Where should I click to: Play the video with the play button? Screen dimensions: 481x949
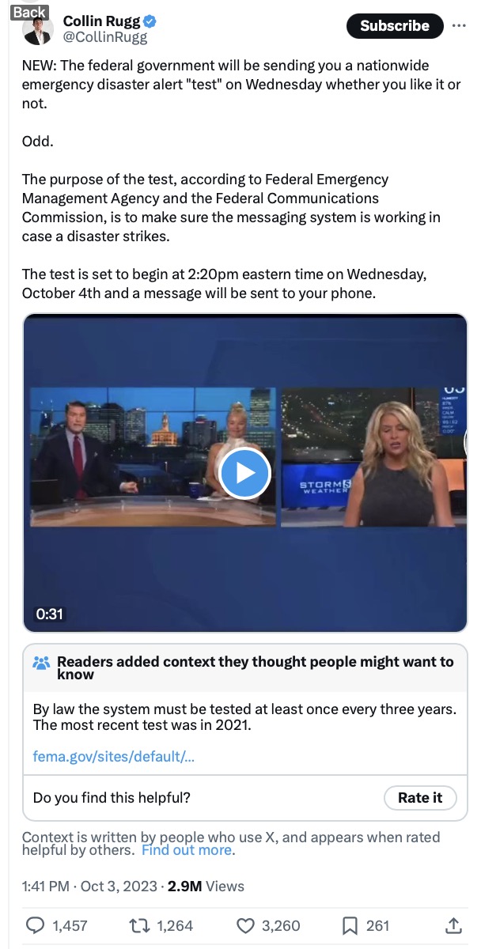244,473
